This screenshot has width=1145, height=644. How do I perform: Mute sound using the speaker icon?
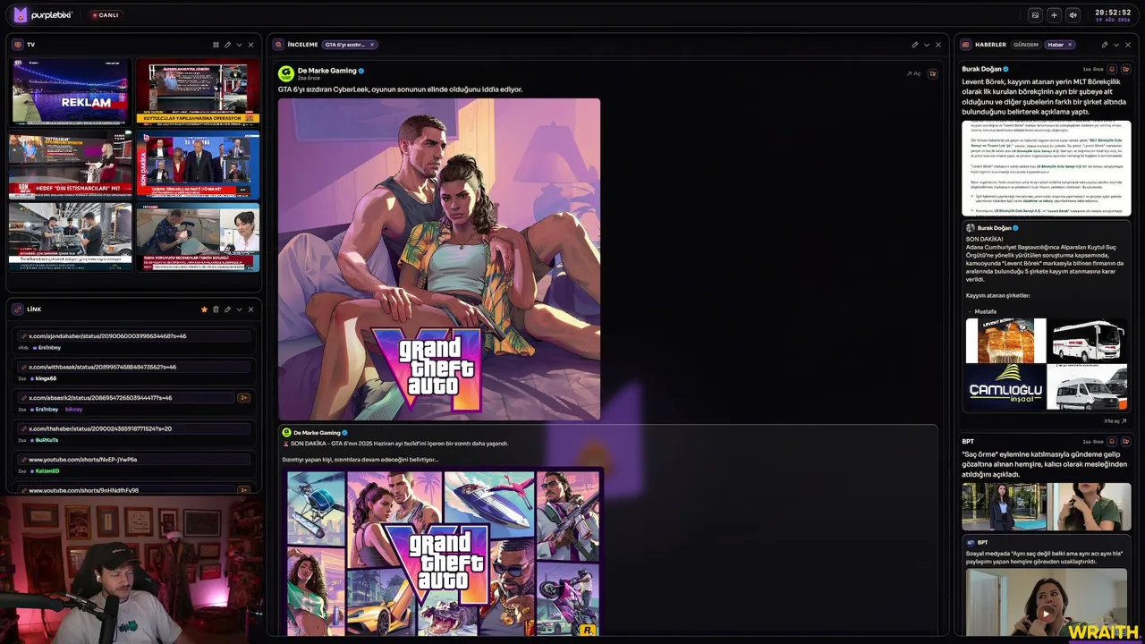tap(1073, 15)
